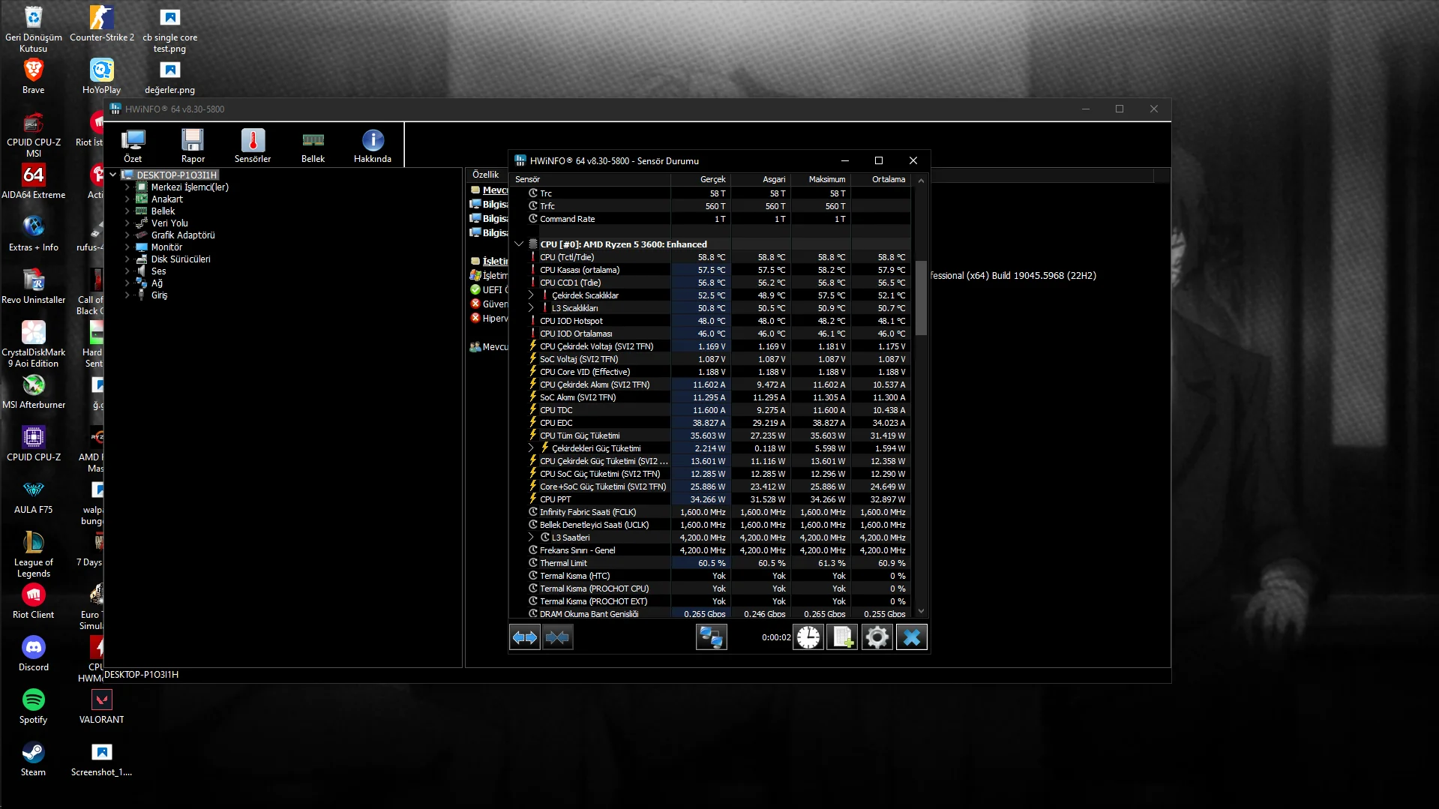Click the Ortalama column header

(x=880, y=180)
